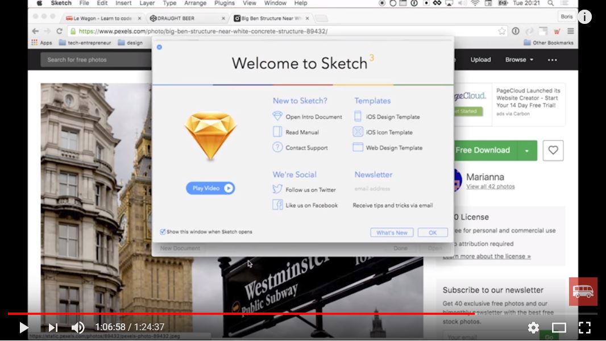The width and height of the screenshot is (606, 341).
Task: Uncheck 'Show this window when Sketch opens'
Action: click(x=163, y=232)
